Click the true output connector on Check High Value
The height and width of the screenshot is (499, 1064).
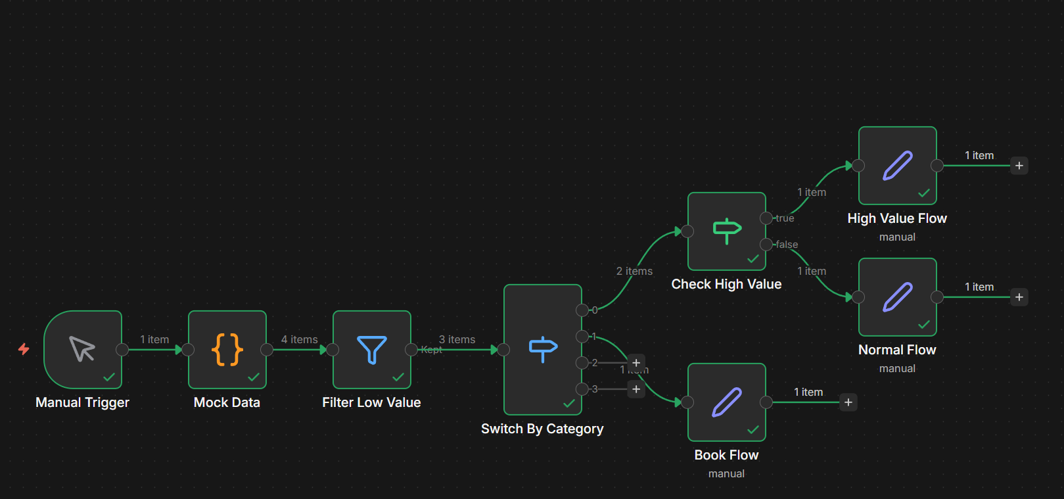766,218
